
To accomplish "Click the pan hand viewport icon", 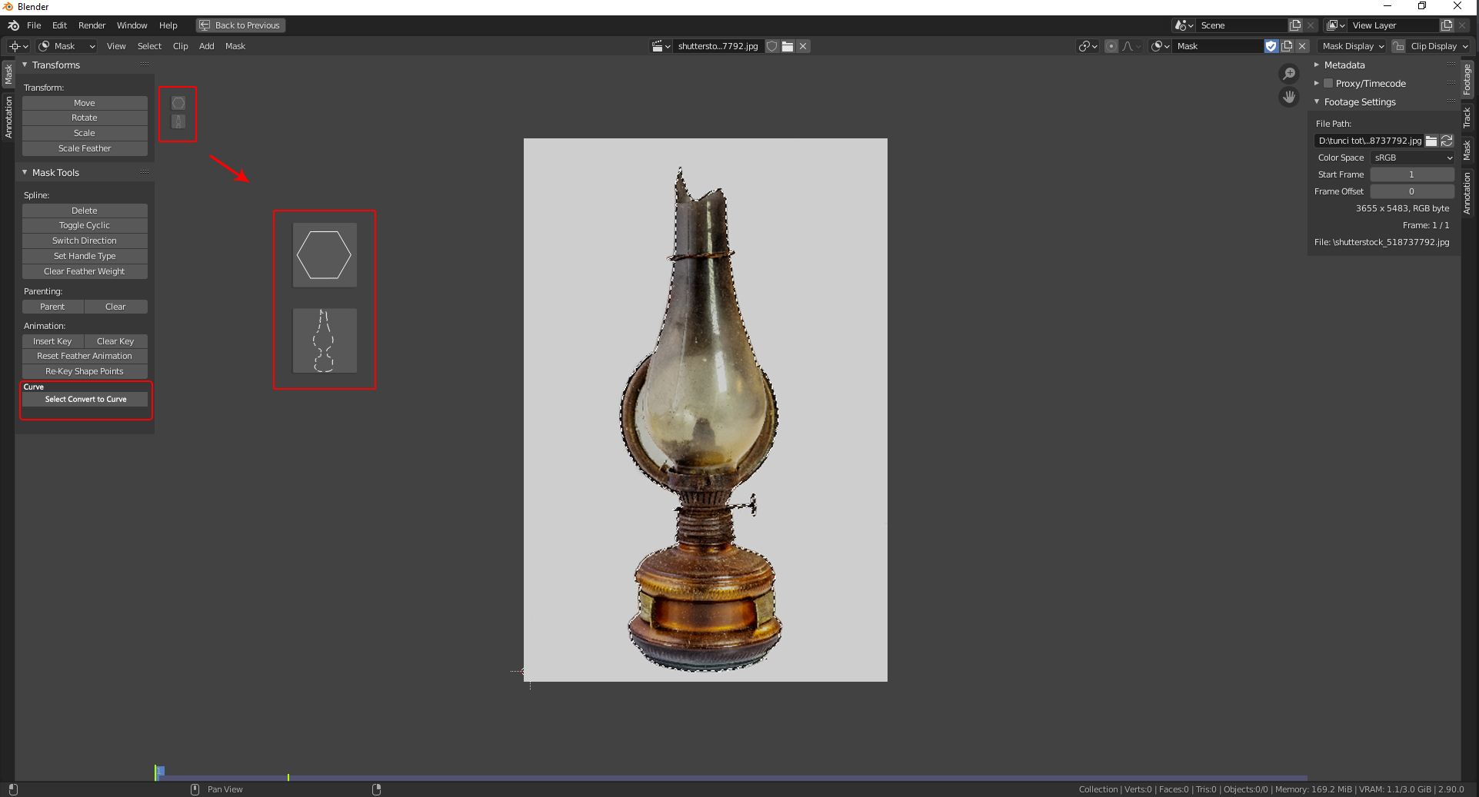I will click(1289, 97).
